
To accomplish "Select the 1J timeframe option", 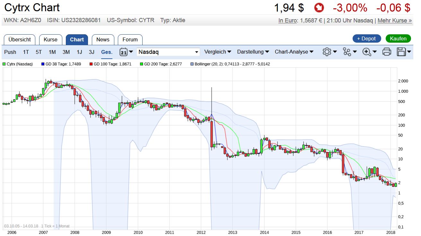I will (79, 52).
